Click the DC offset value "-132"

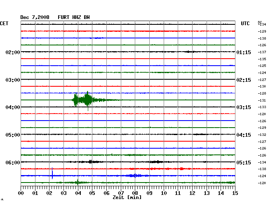262,135
